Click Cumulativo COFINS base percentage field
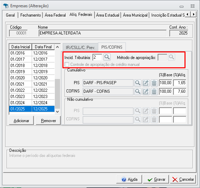The width and height of the screenshot is (200, 188). tap(166, 91)
